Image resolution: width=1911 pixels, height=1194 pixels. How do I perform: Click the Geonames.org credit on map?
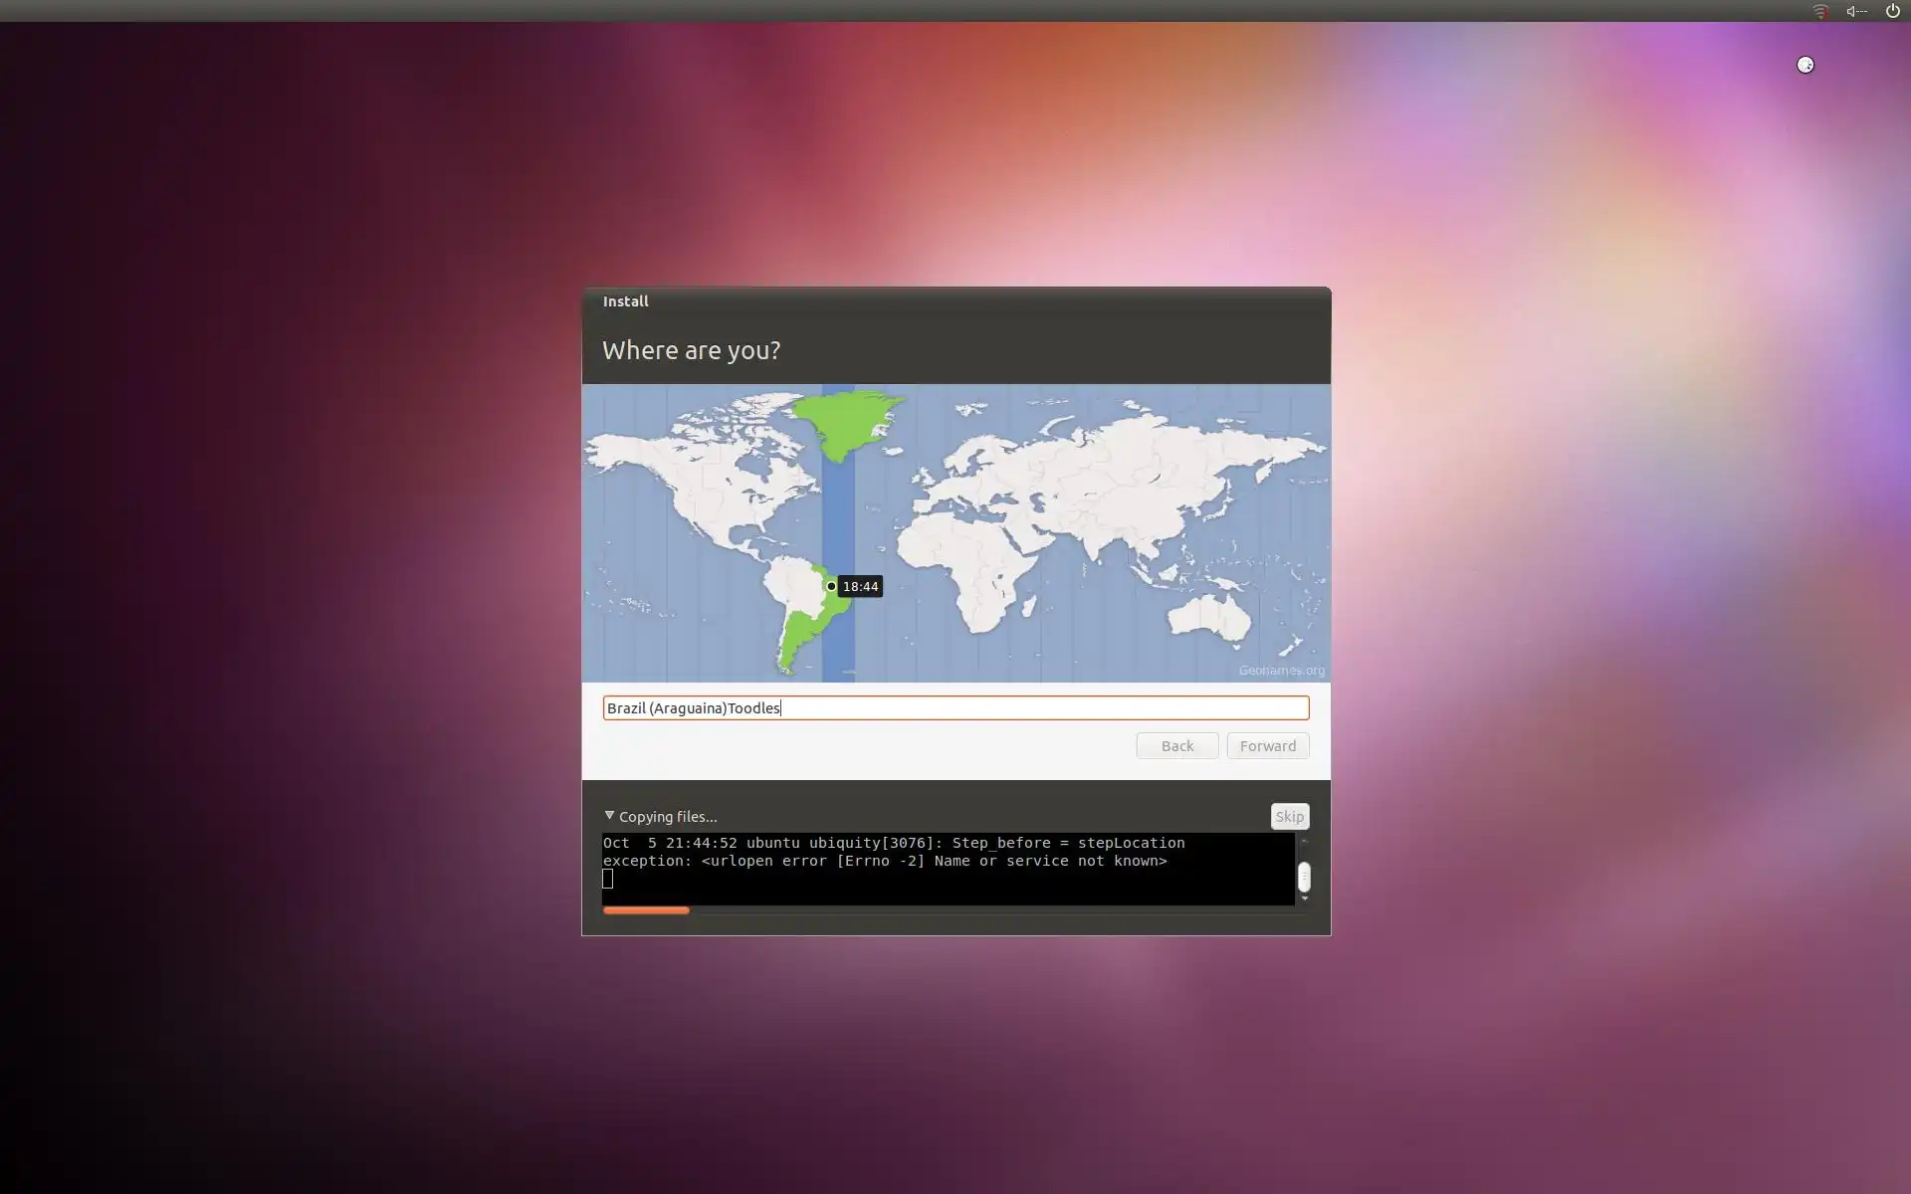coord(1281,671)
